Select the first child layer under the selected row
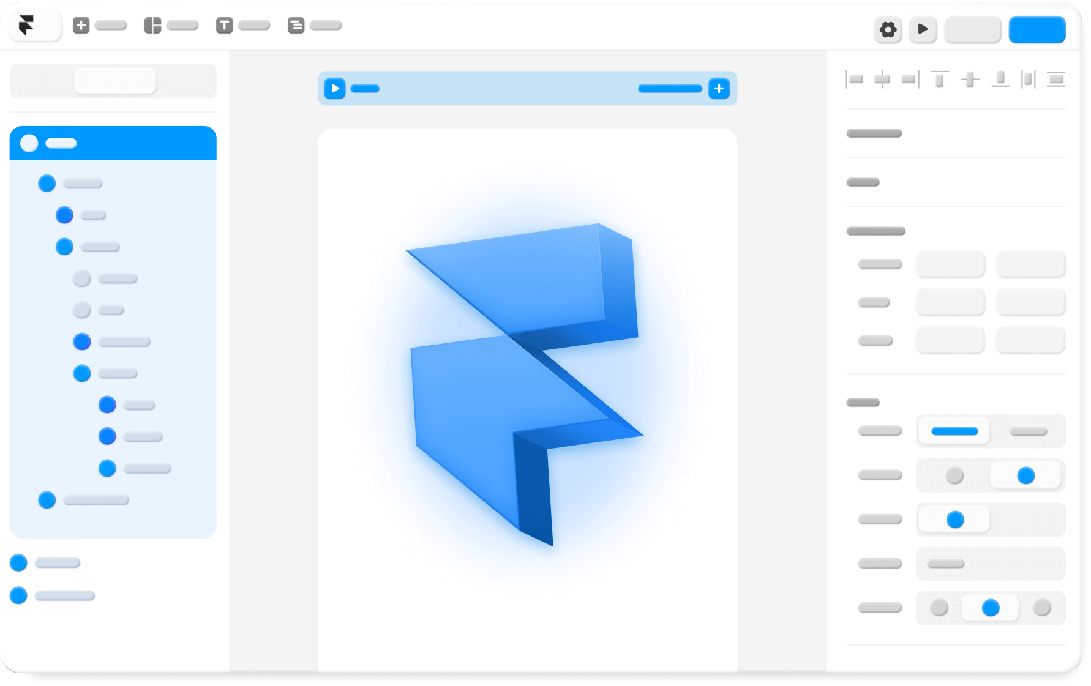Screen dimensions: 1091x686 (x=70, y=183)
